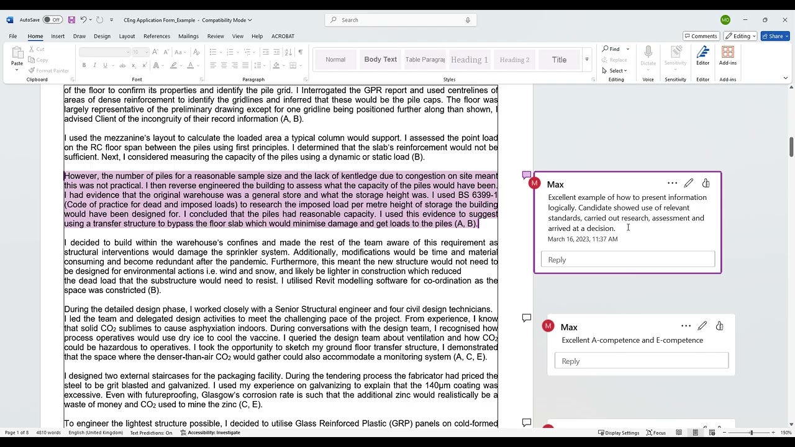Apply the Heading 1 style
The width and height of the screenshot is (795, 447).
click(x=469, y=60)
